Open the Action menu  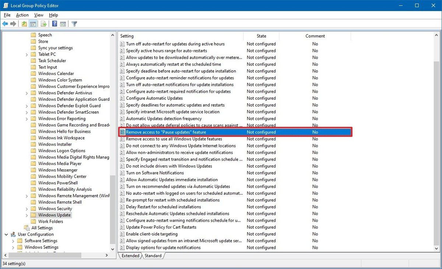pyautogui.click(x=22, y=15)
